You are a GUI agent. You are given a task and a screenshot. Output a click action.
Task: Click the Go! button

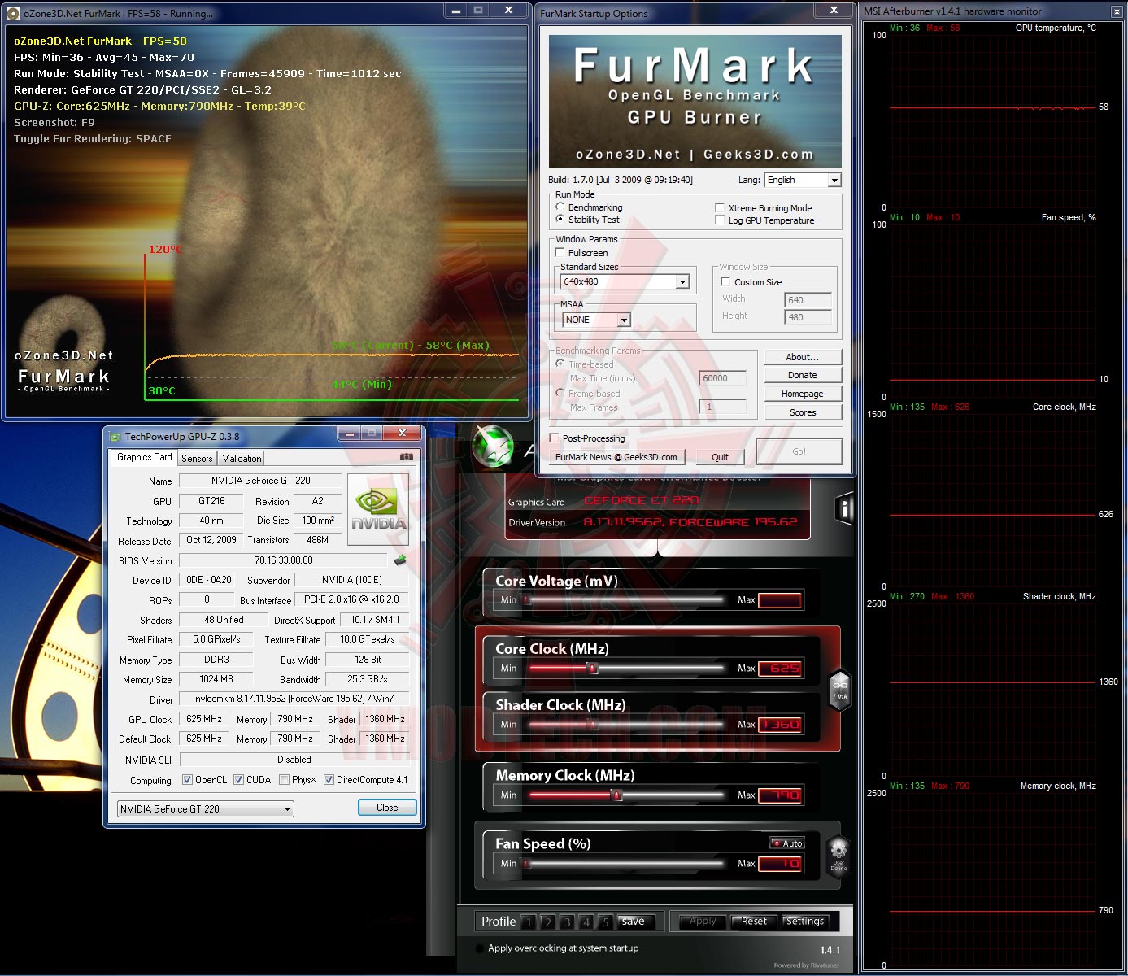799,451
